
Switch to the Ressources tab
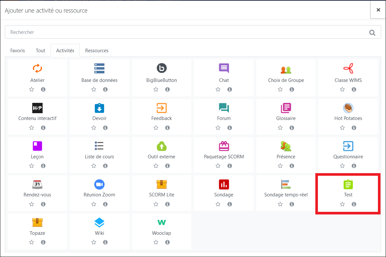(x=97, y=51)
